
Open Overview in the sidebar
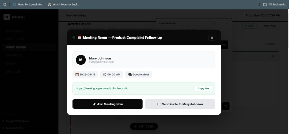[14, 31]
